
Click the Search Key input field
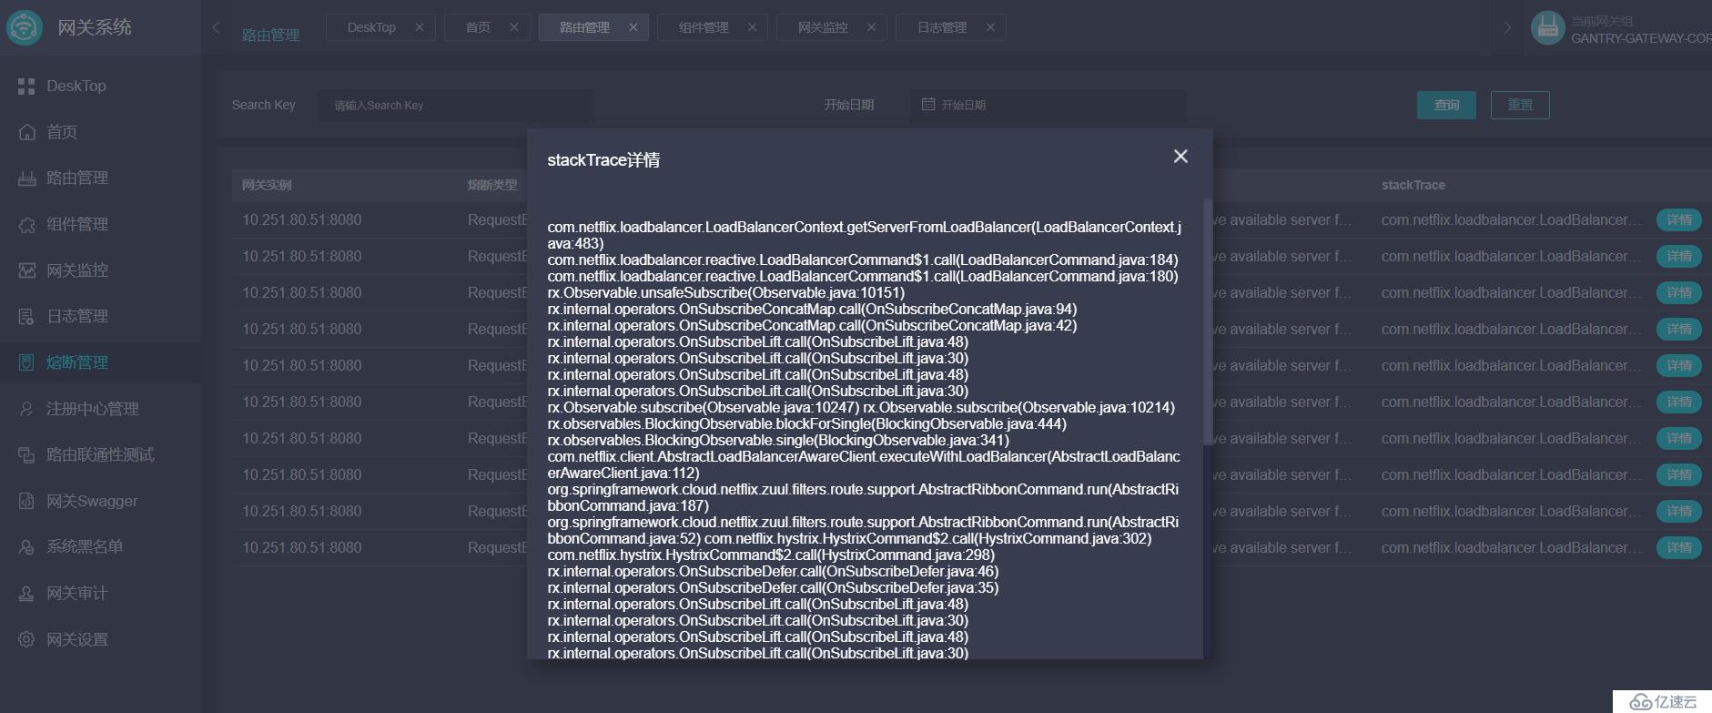coord(455,105)
